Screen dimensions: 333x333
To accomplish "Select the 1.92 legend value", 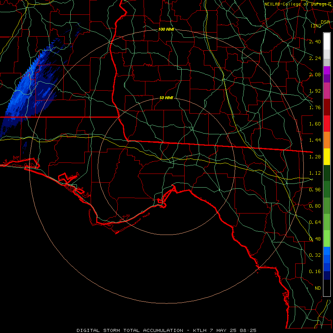I will 315,91.
